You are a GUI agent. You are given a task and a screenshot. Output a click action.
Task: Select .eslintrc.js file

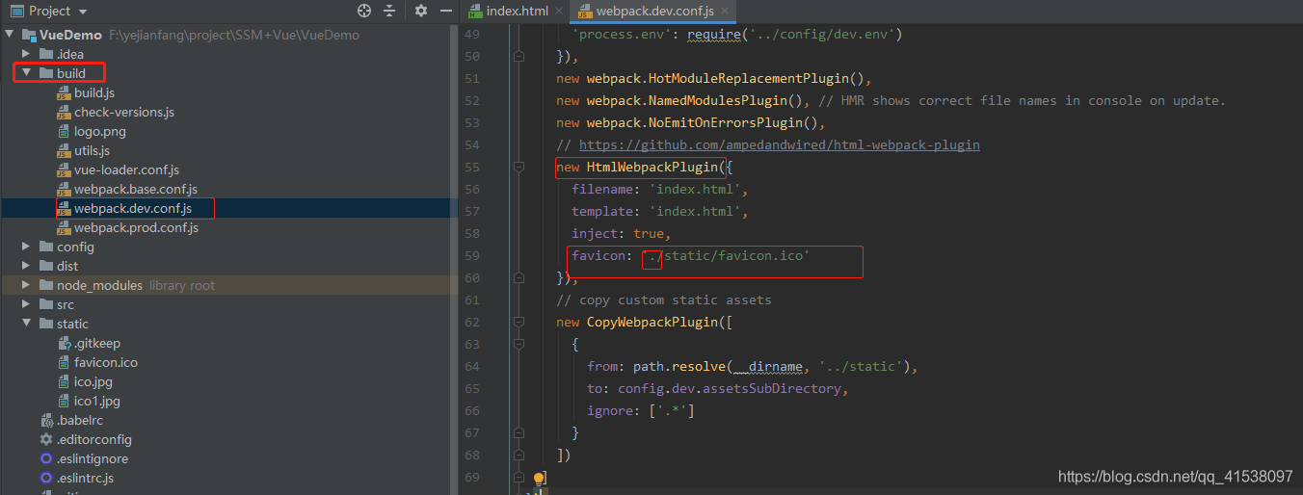(x=86, y=478)
